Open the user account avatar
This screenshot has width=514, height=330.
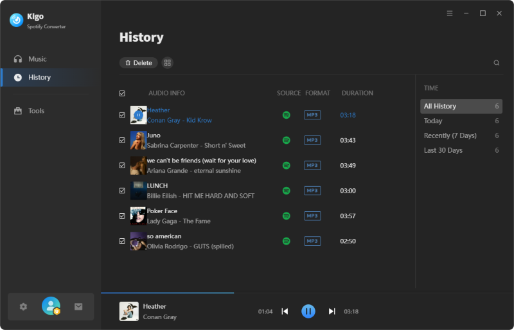[x=51, y=306]
